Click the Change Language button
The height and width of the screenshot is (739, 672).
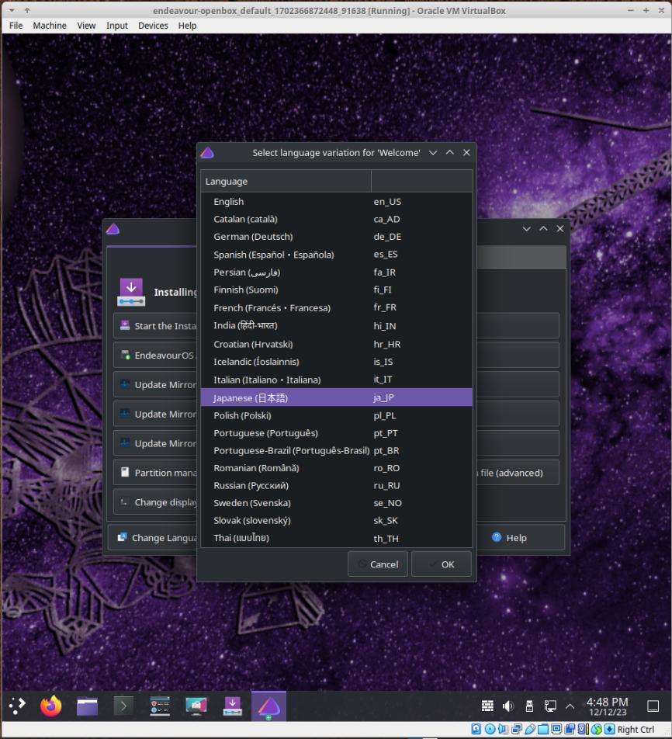click(153, 538)
